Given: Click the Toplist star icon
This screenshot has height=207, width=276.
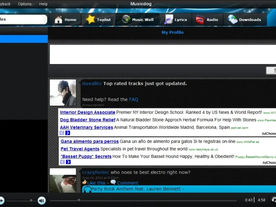Looking at the screenshot, I should point(90,19).
